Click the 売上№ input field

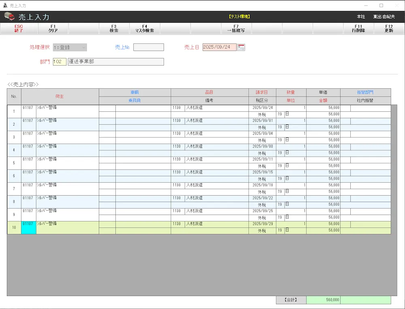pyautogui.click(x=149, y=47)
